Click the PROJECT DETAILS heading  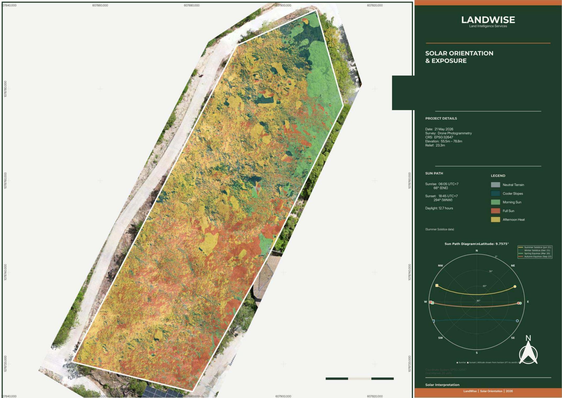(441, 118)
